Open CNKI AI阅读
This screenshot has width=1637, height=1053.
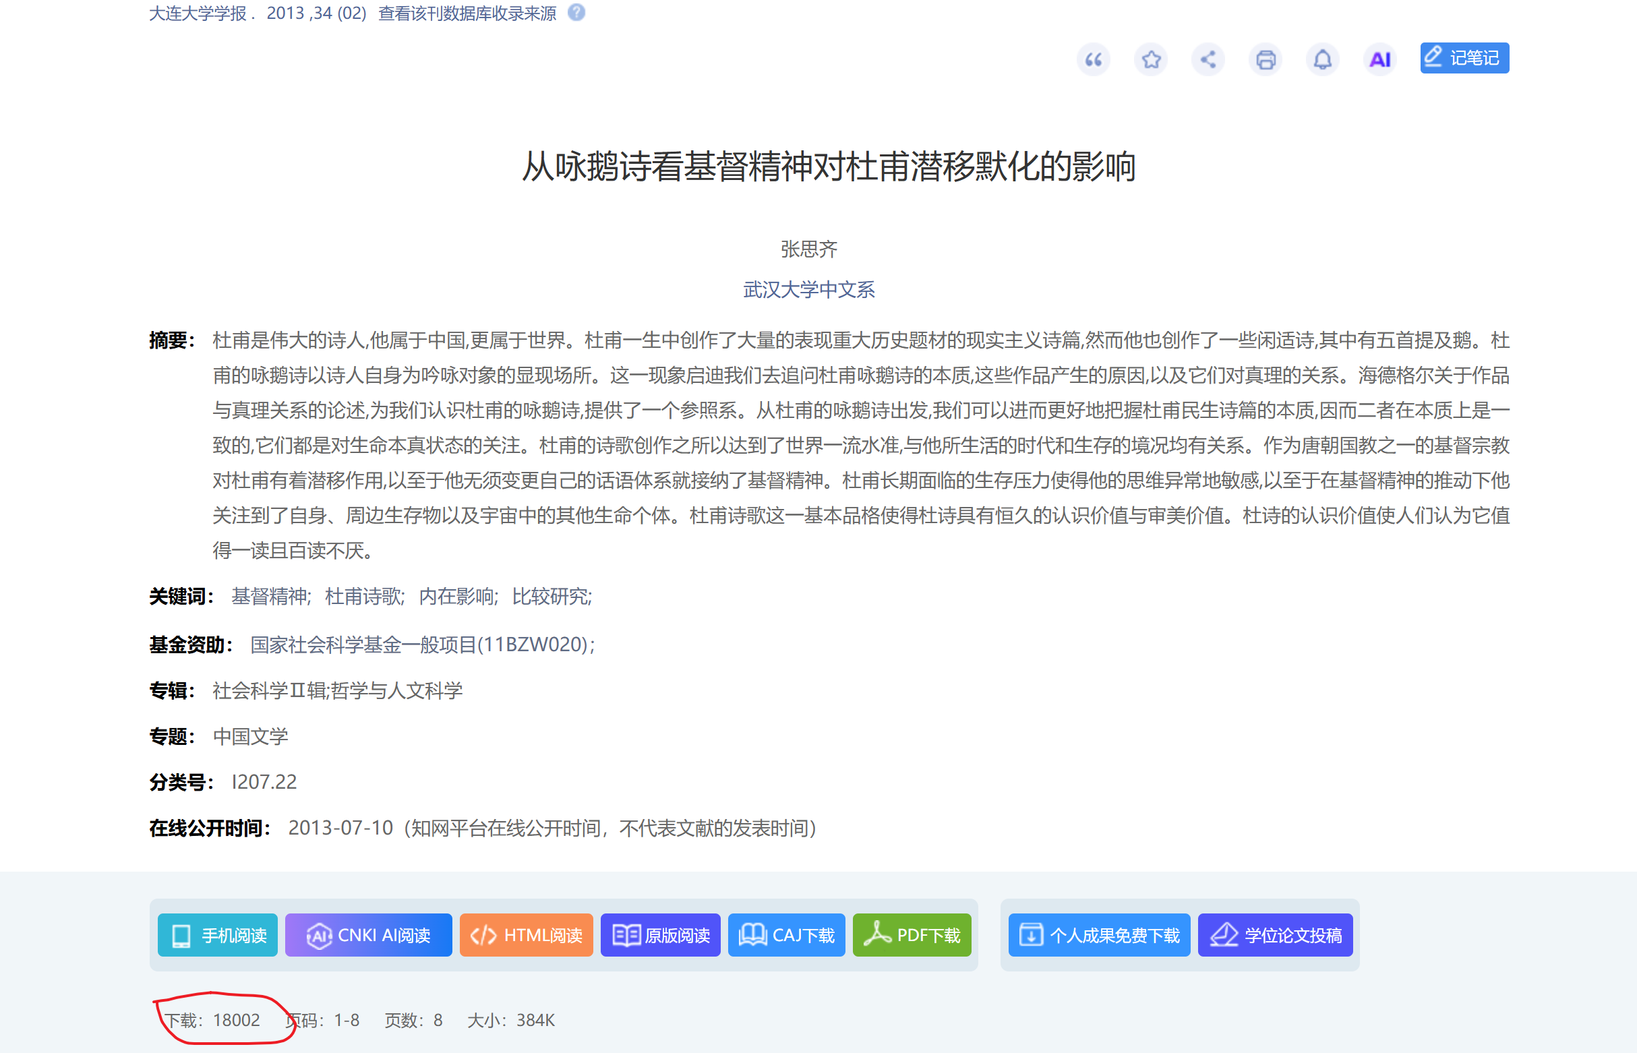tap(369, 935)
